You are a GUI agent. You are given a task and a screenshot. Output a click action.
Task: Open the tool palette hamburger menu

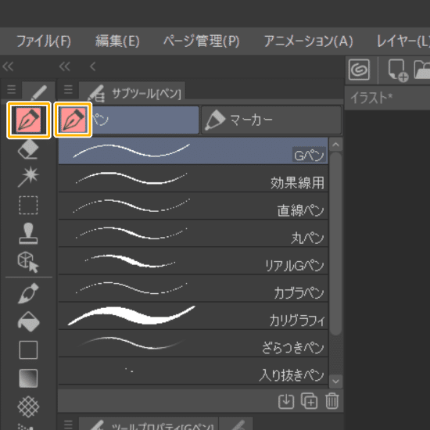[12, 89]
